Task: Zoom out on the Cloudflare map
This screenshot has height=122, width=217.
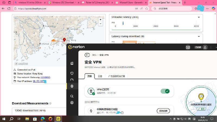Action: coord(100,24)
